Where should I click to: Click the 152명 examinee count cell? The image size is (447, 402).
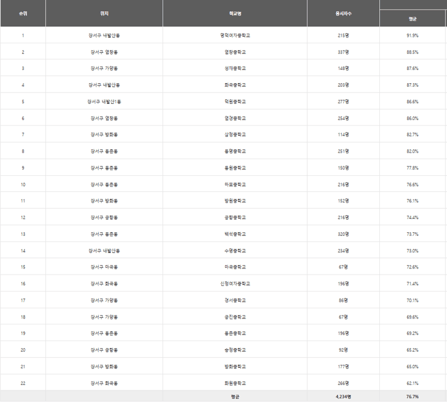point(343,201)
